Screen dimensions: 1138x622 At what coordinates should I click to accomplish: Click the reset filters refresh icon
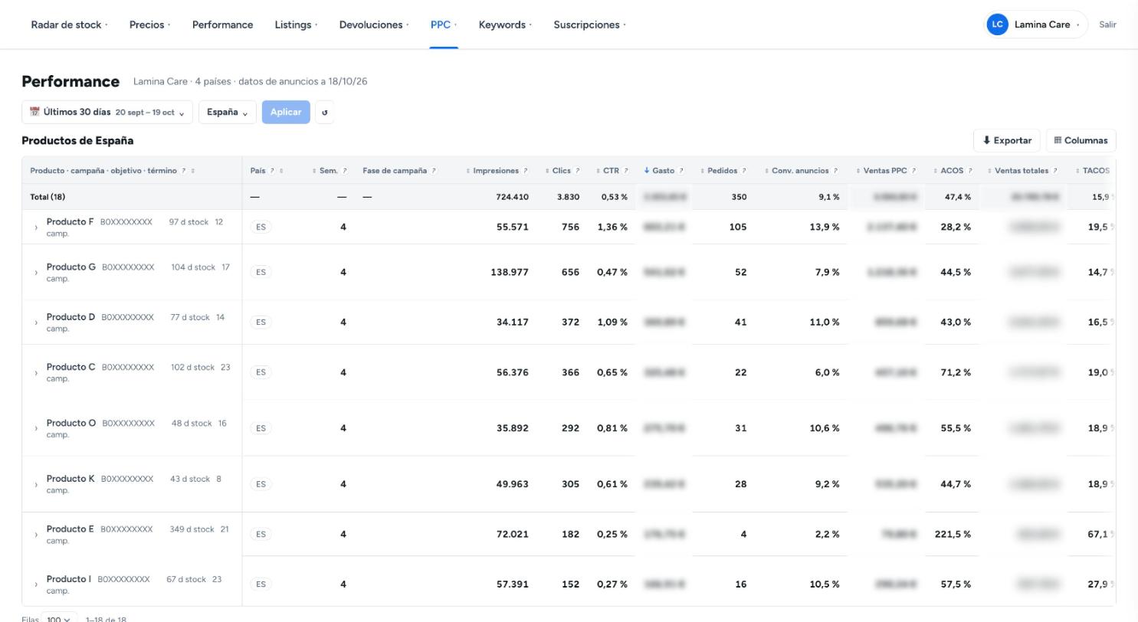click(x=324, y=113)
